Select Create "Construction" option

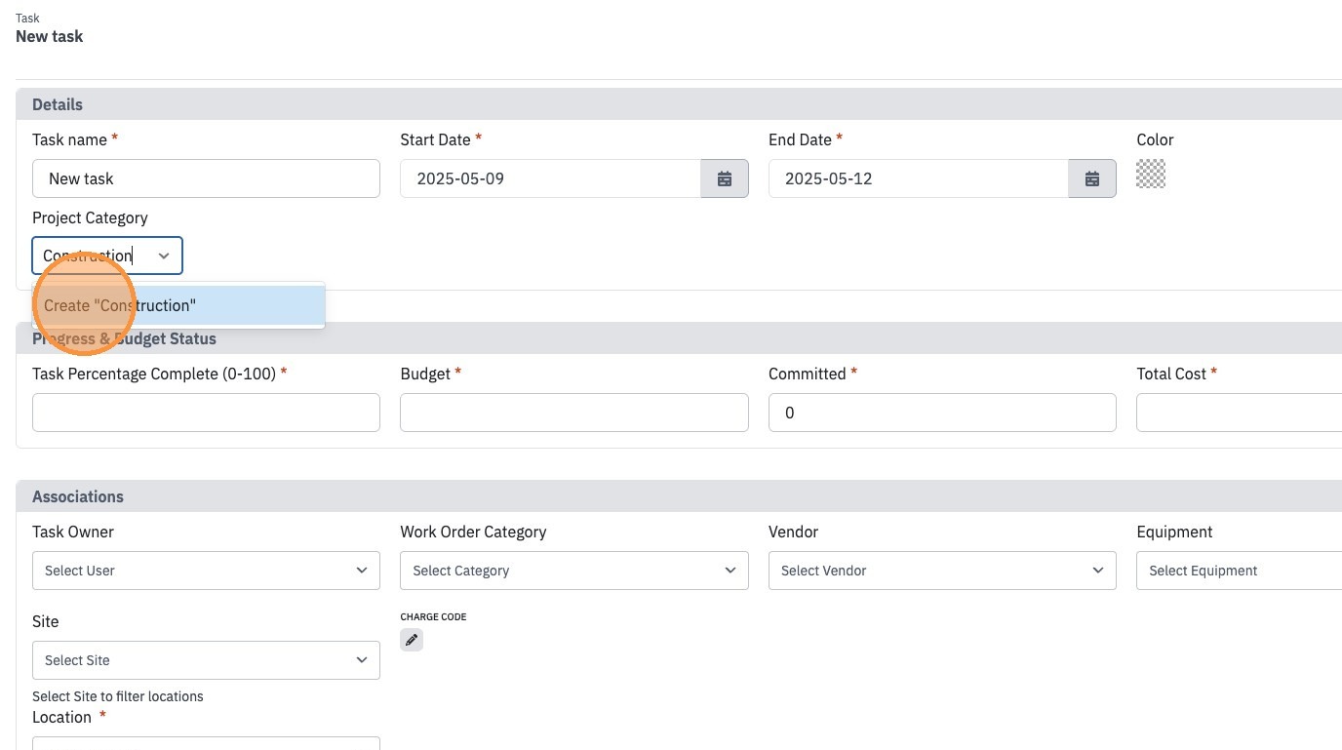point(178,305)
